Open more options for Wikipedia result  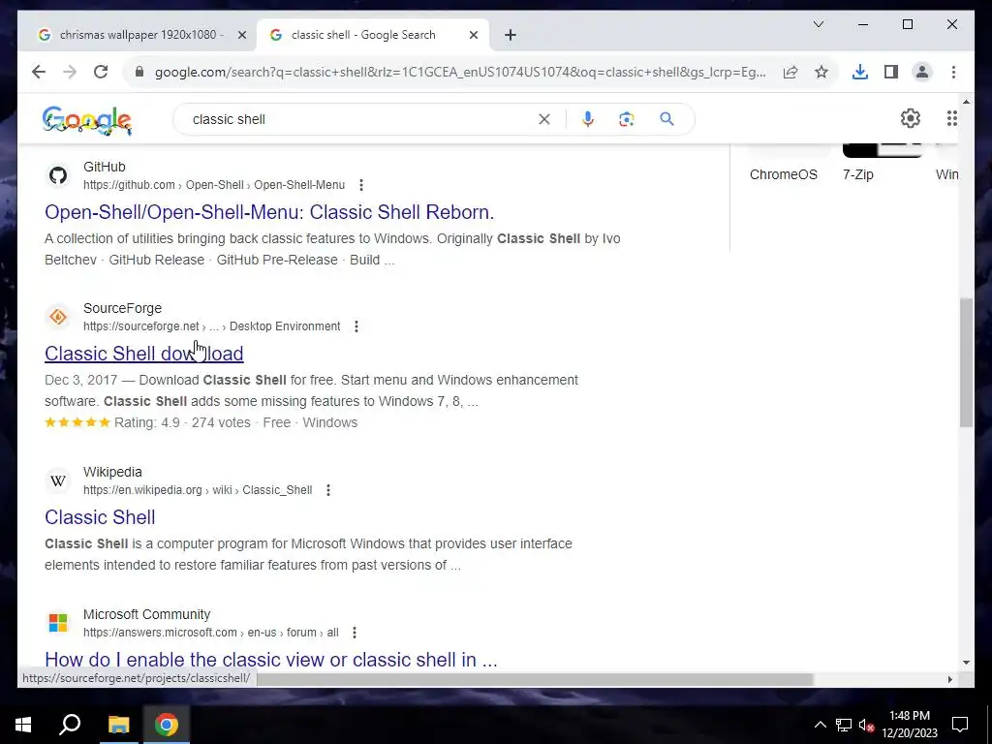coord(328,490)
